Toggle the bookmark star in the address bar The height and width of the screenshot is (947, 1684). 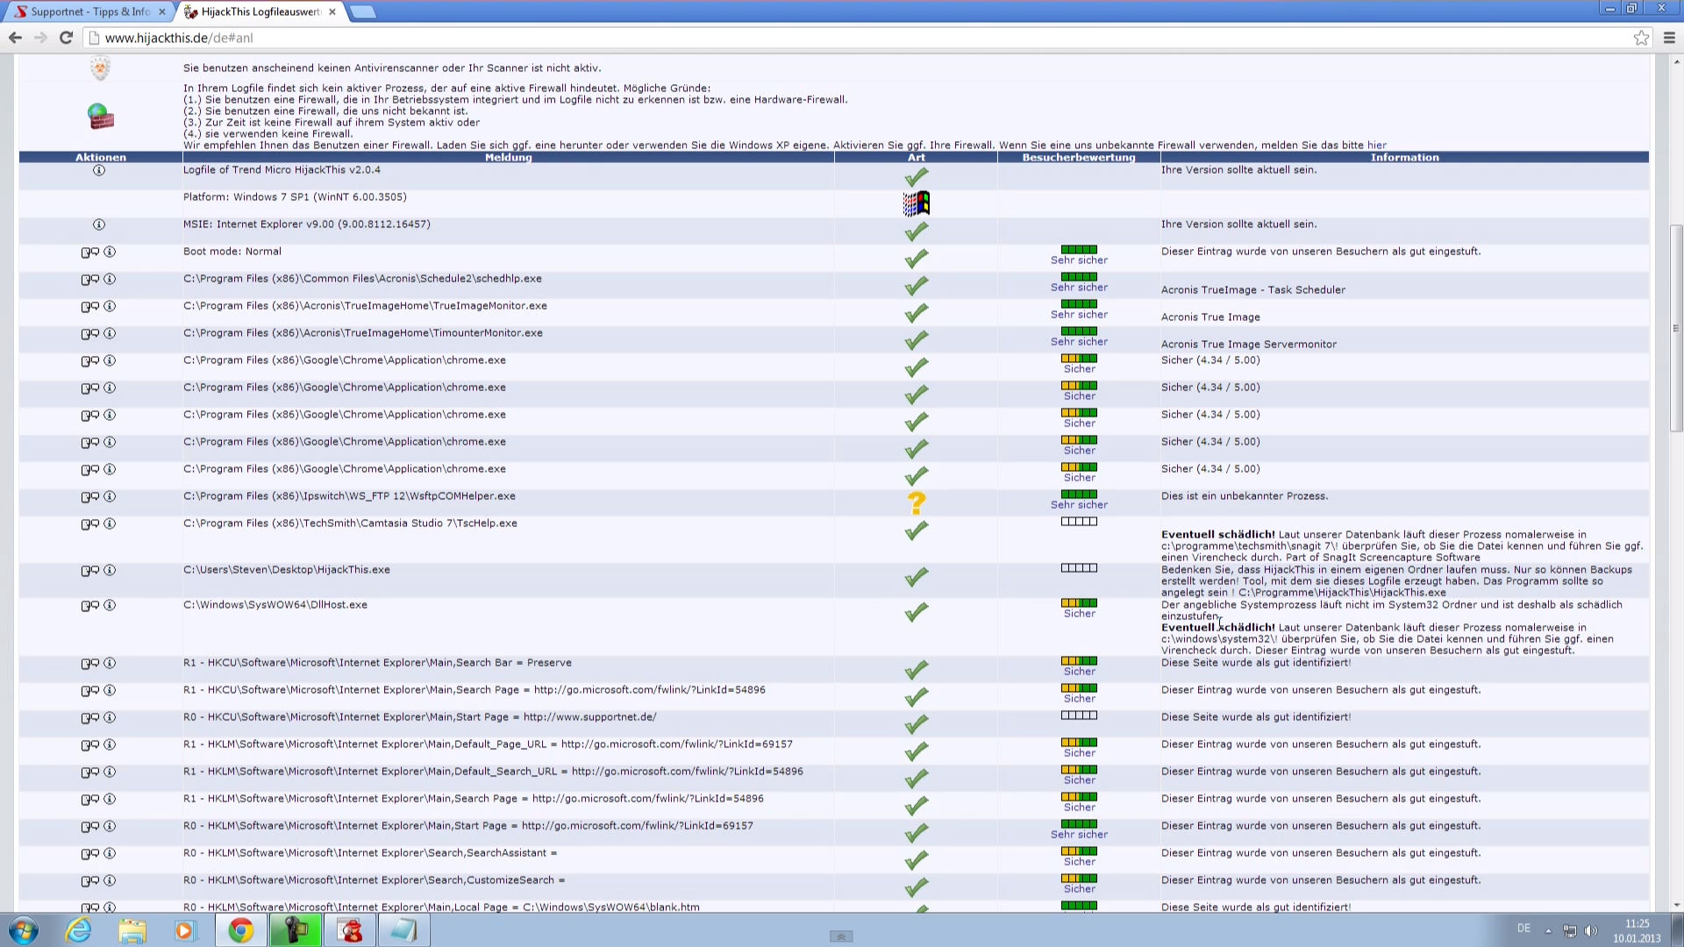pos(1641,38)
